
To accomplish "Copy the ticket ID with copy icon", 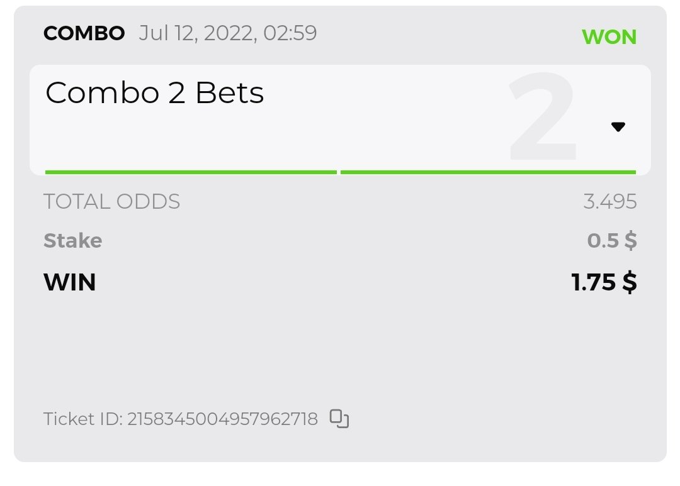I will [339, 418].
